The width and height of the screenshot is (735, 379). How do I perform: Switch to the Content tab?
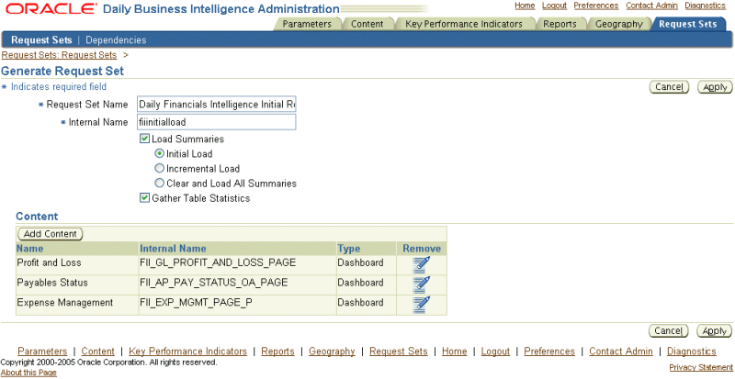pyautogui.click(x=367, y=24)
